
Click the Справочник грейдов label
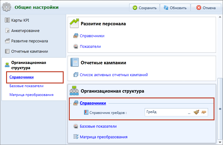[108, 113]
